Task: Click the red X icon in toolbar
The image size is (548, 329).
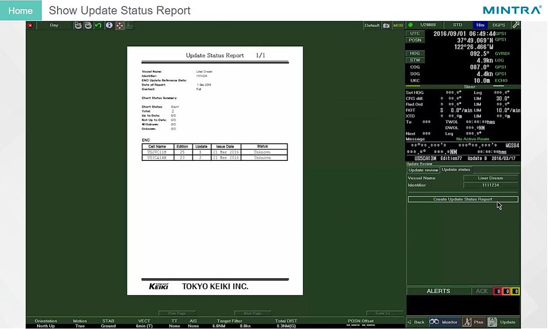Action: pyautogui.click(x=30, y=26)
